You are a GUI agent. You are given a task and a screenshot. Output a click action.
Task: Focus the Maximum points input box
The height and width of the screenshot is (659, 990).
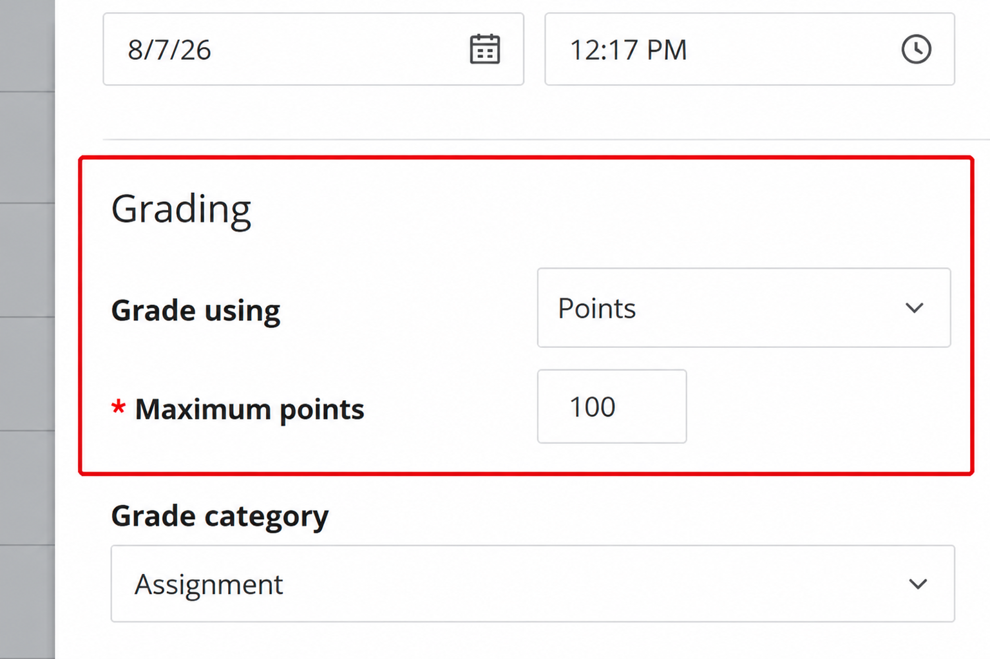pyautogui.click(x=612, y=406)
